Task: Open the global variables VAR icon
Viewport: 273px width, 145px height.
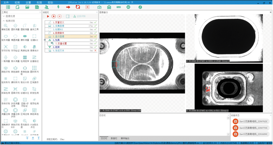Action: [119, 7]
